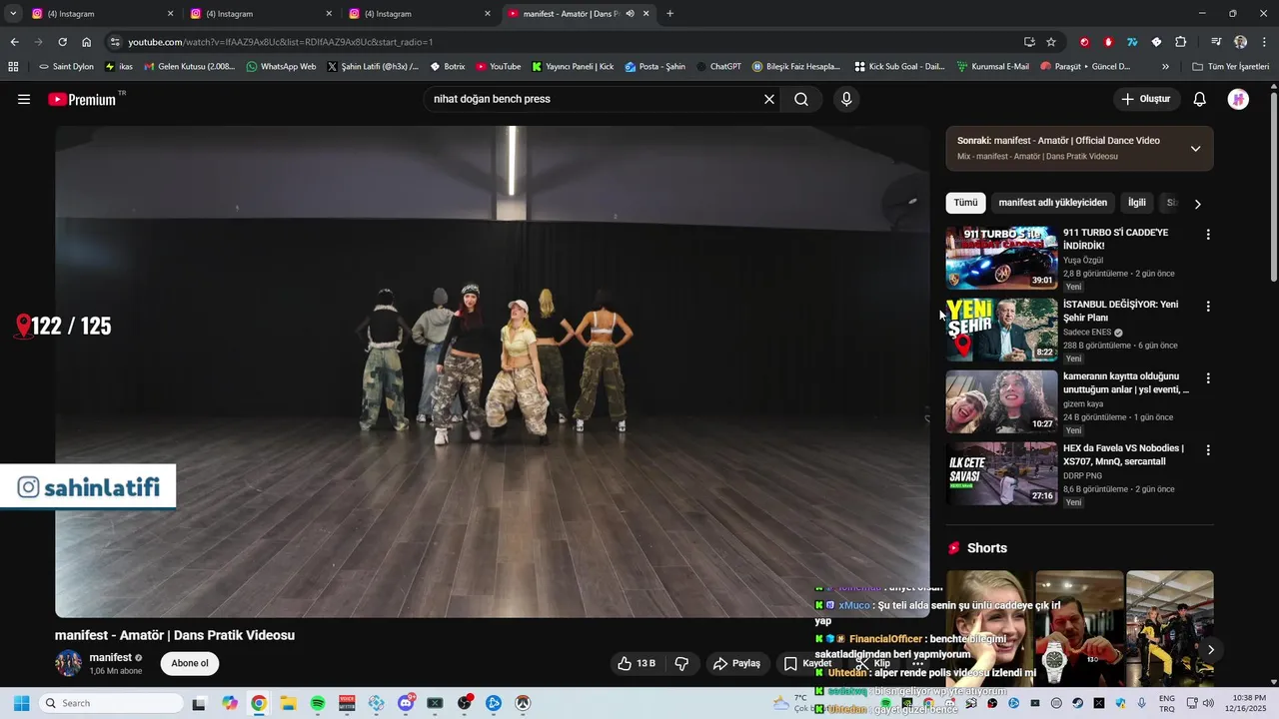This screenshot has width=1279, height=719.
Task: Open YouTube account avatar menu
Action: (x=1238, y=99)
